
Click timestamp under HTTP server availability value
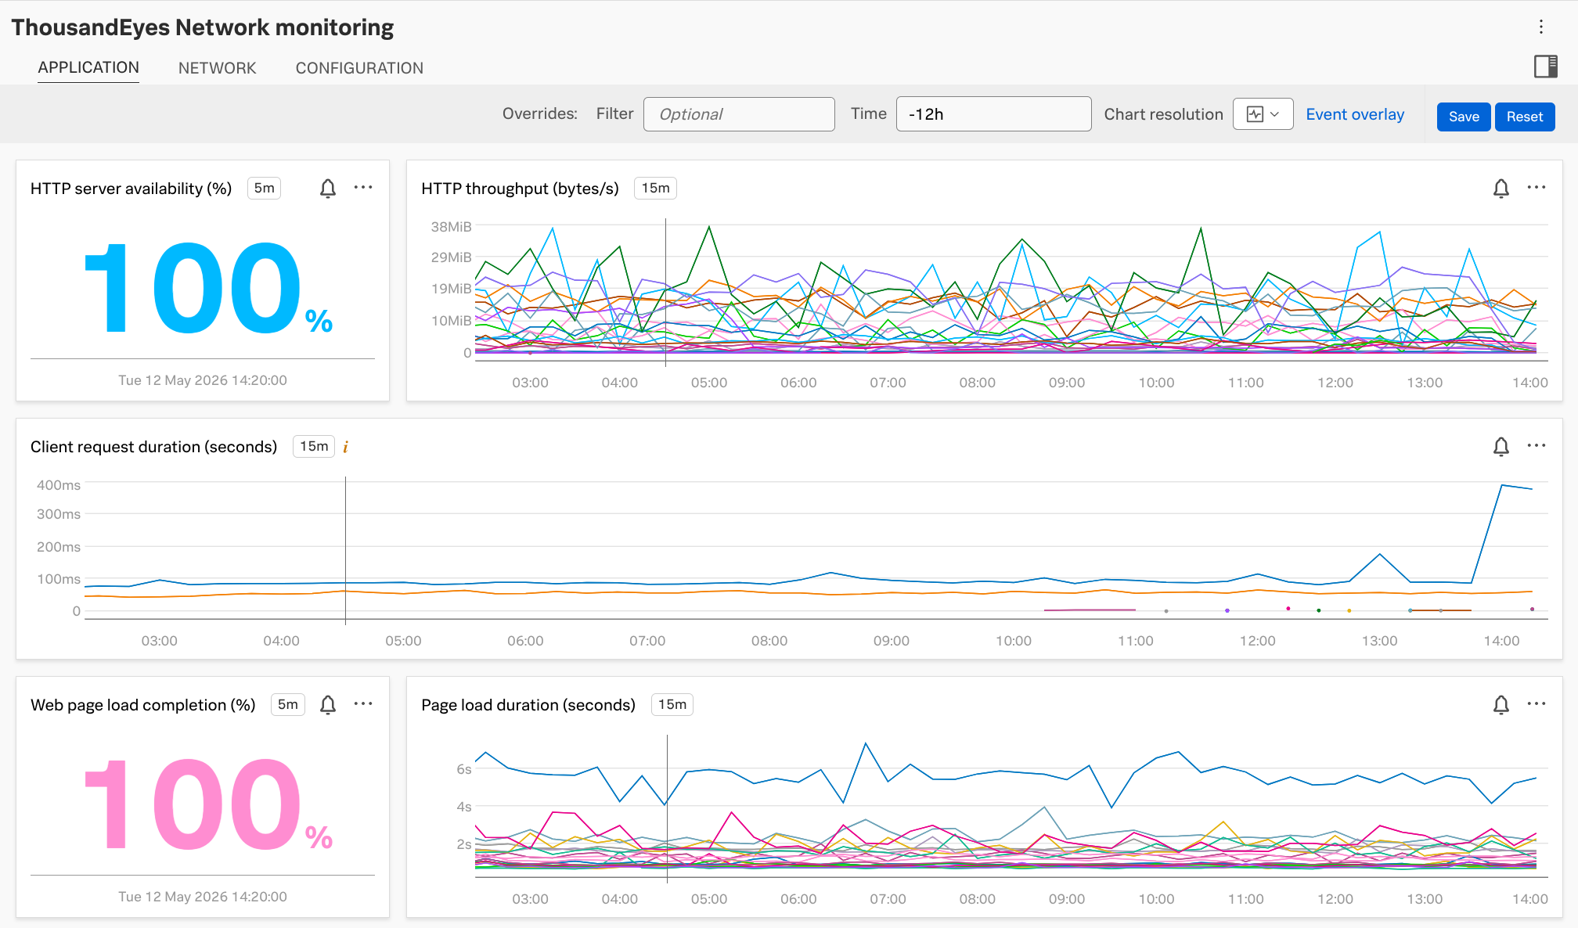(203, 380)
